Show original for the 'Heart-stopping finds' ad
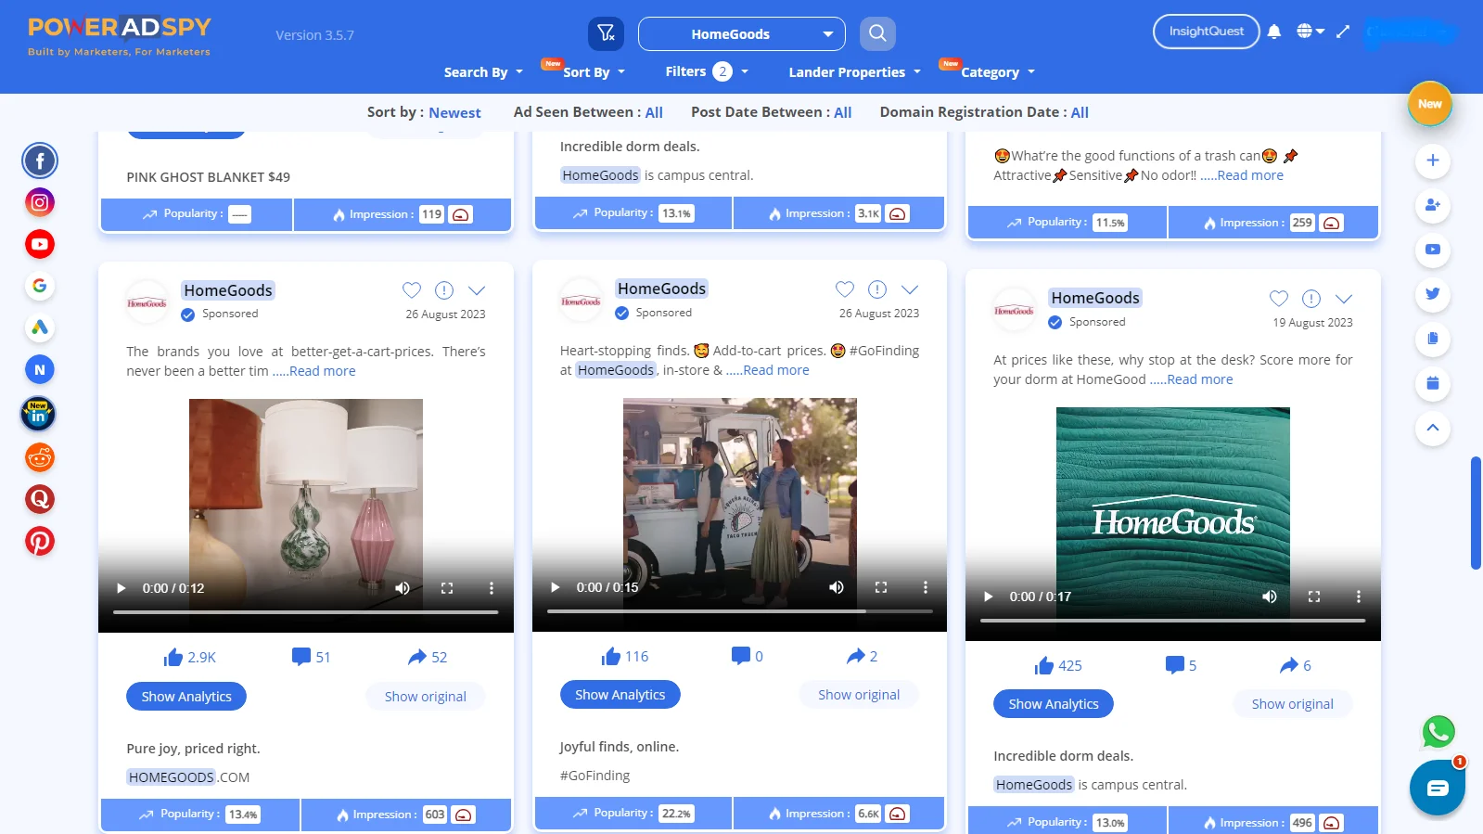Viewport: 1483px width, 834px height. [859, 695]
